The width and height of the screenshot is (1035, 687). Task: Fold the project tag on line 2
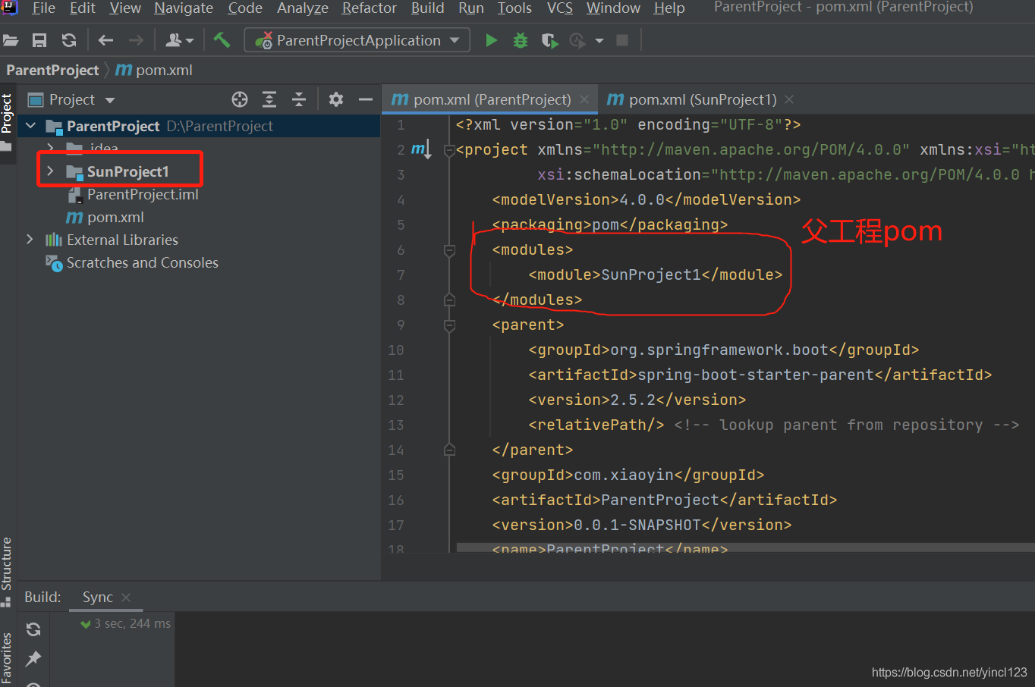(449, 149)
